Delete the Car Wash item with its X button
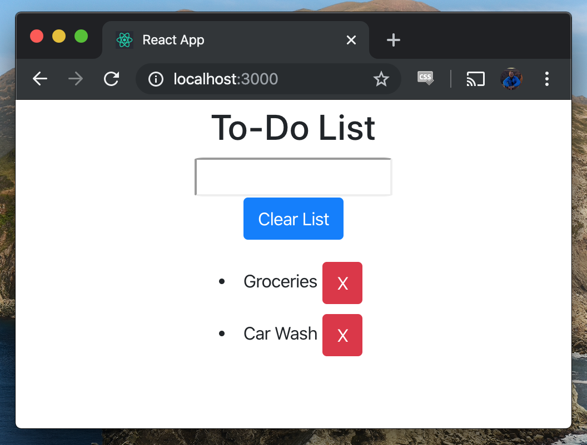Image resolution: width=587 pixels, height=445 pixels. [342, 335]
